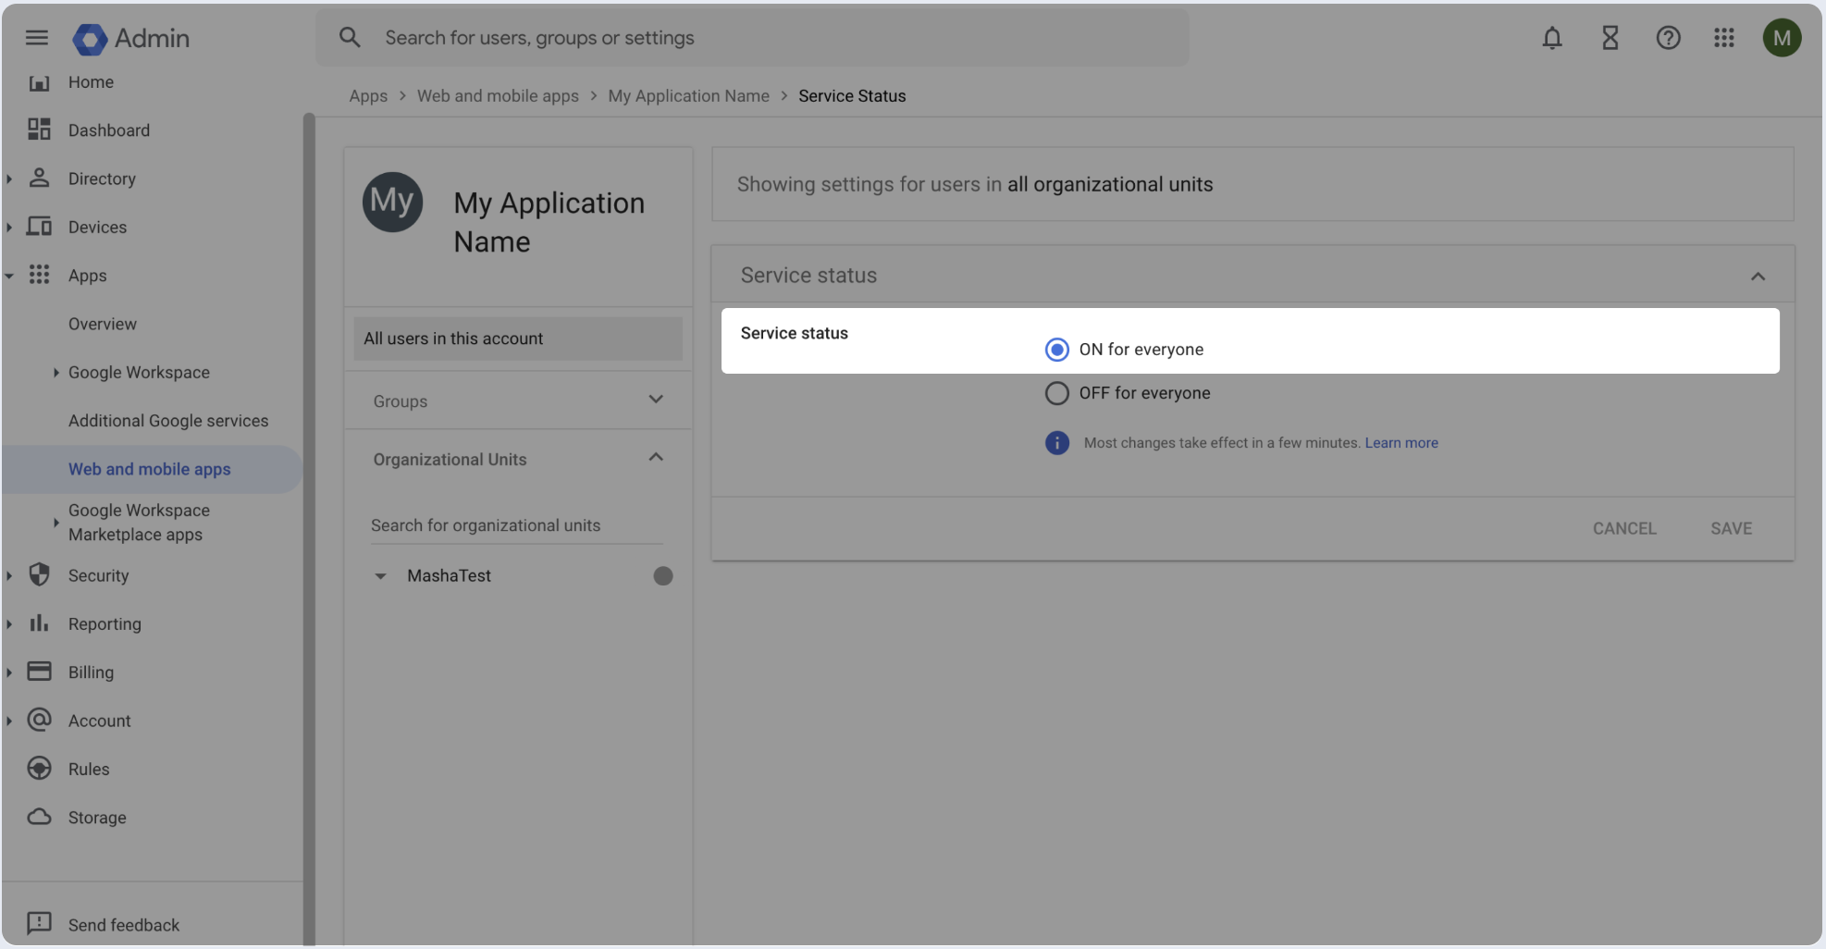Click the blue info icon
Viewport: 1826px width, 949px height.
point(1056,443)
